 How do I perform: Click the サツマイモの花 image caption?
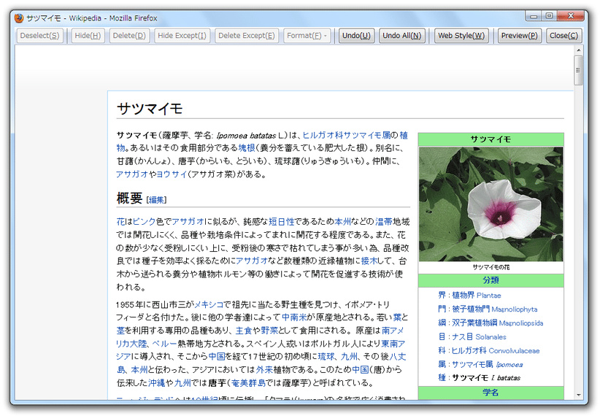pyautogui.click(x=491, y=267)
